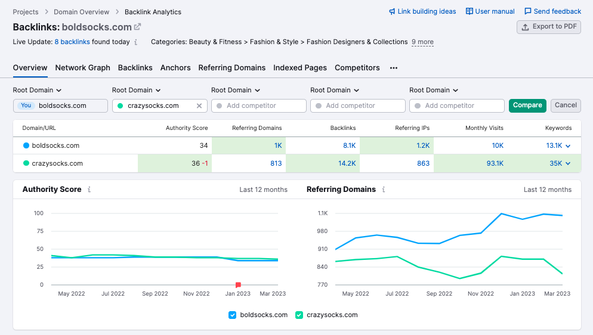The image size is (593, 335).
Task: Switch to the Network Graph tab
Action: [x=83, y=67]
